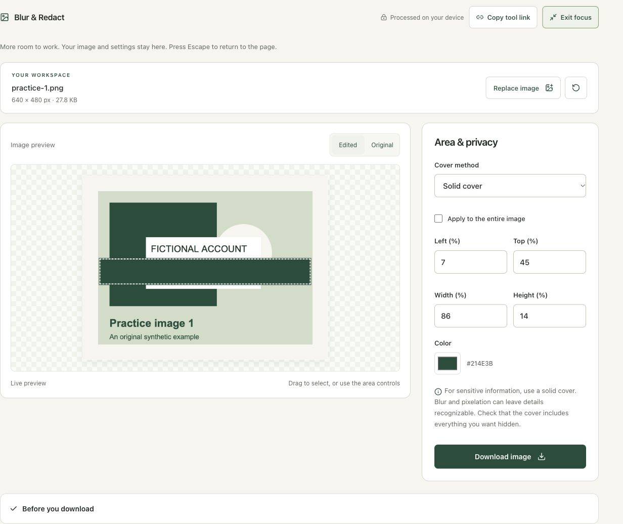The image size is (623, 524).
Task: Open the Cover method dropdown
Action: coord(510,186)
